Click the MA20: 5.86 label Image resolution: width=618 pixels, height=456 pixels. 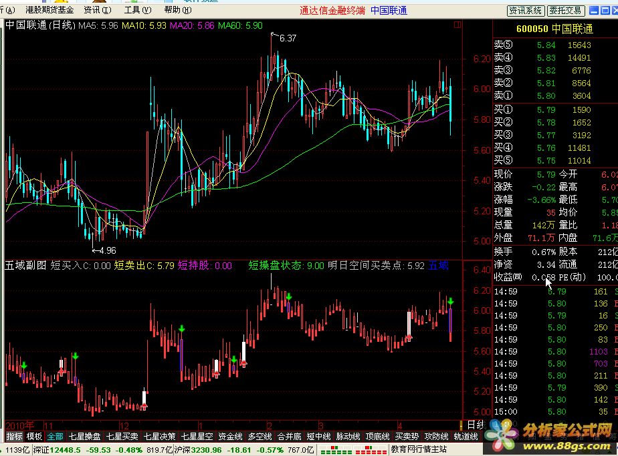192,25
